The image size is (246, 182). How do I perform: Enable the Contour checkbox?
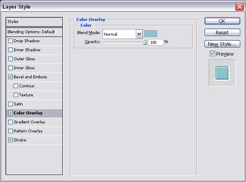[x=16, y=86]
